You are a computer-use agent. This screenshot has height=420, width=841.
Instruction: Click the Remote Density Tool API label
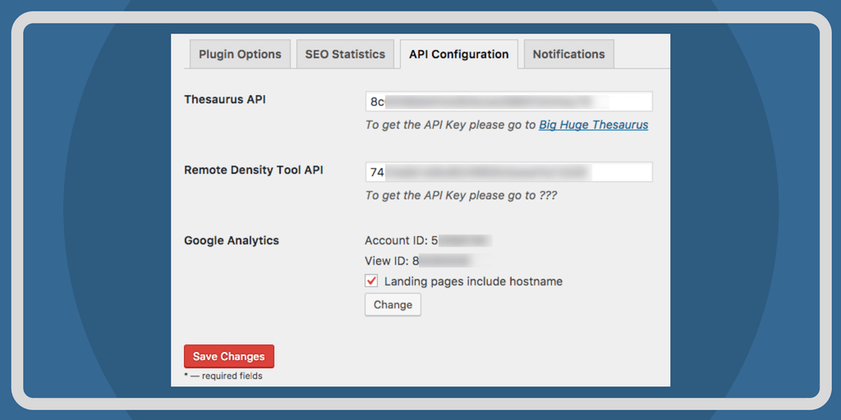click(x=253, y=170)
